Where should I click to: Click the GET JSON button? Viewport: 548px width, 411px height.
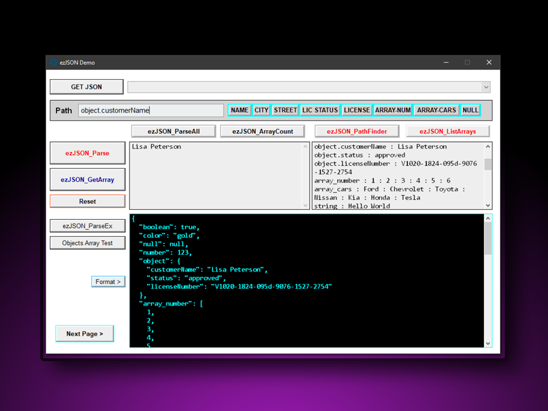[87, 87]
